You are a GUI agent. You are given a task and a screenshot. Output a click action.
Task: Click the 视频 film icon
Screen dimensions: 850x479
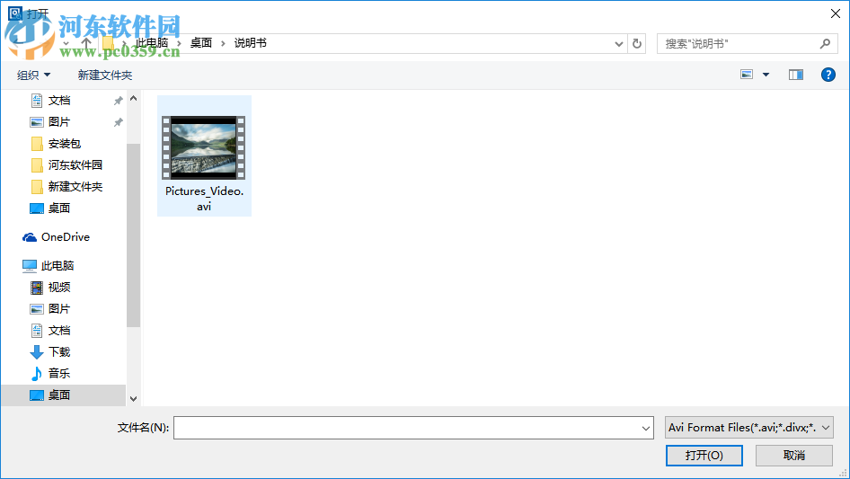tap(36, 288)
